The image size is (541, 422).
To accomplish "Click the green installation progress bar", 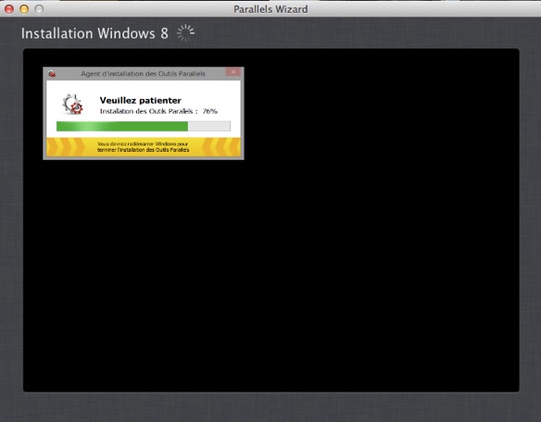I will [x=144, y=126].
